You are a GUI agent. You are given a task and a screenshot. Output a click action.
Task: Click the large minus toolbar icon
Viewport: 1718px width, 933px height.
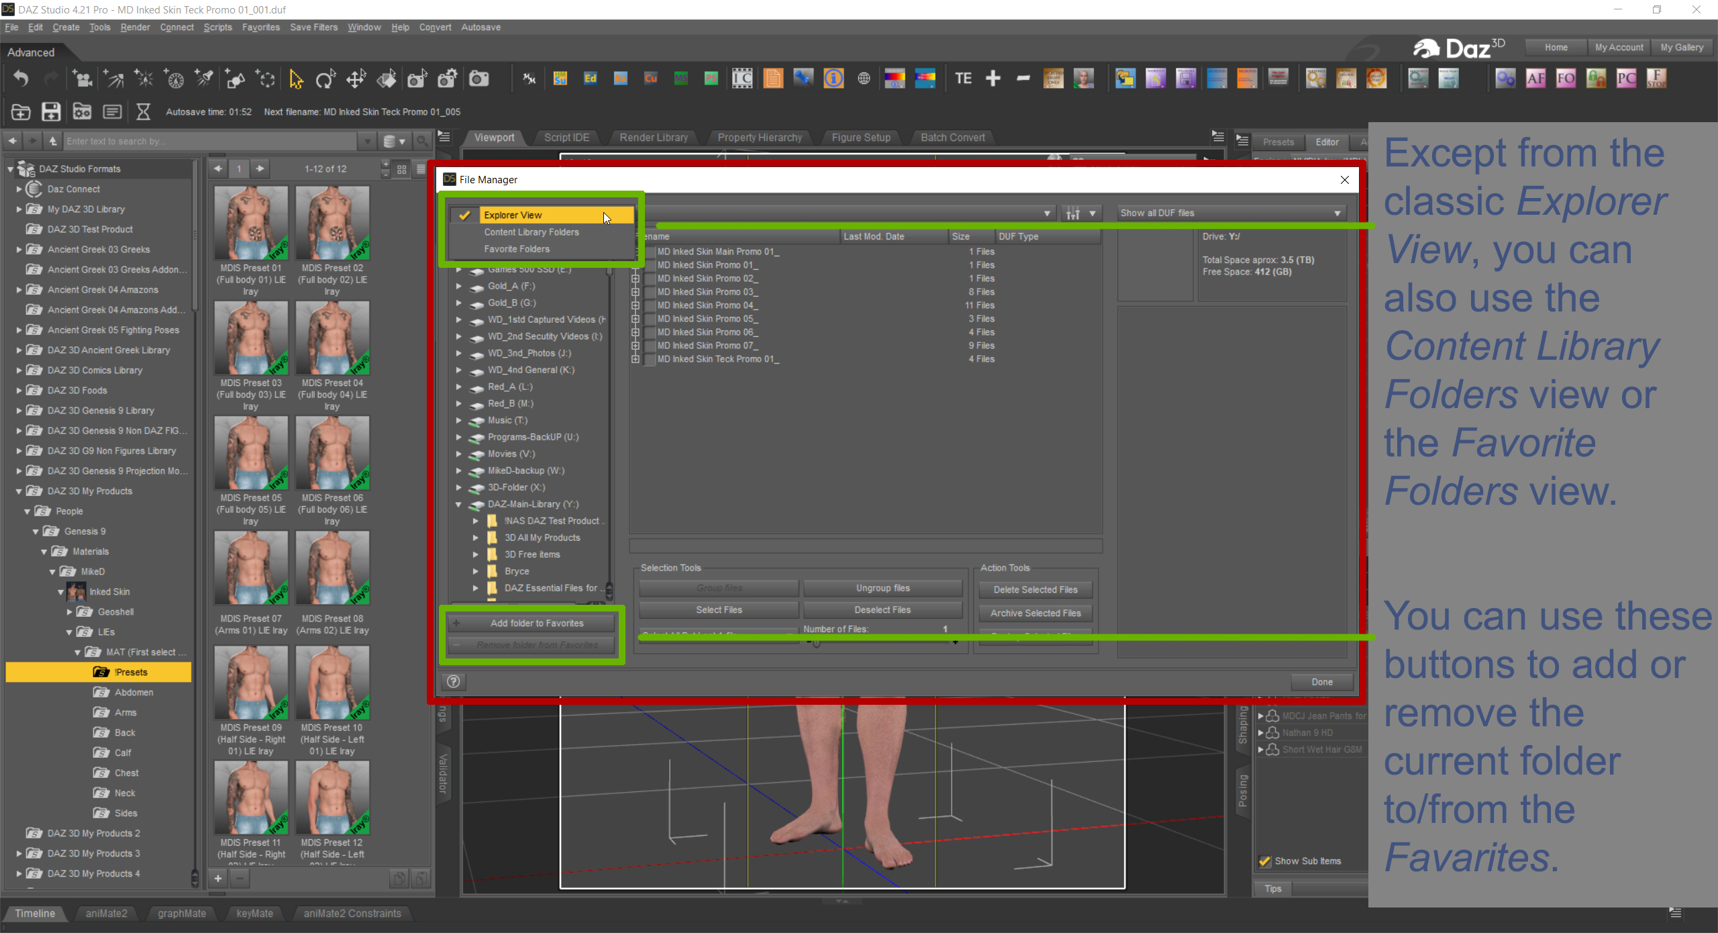tap(1023, 79)
